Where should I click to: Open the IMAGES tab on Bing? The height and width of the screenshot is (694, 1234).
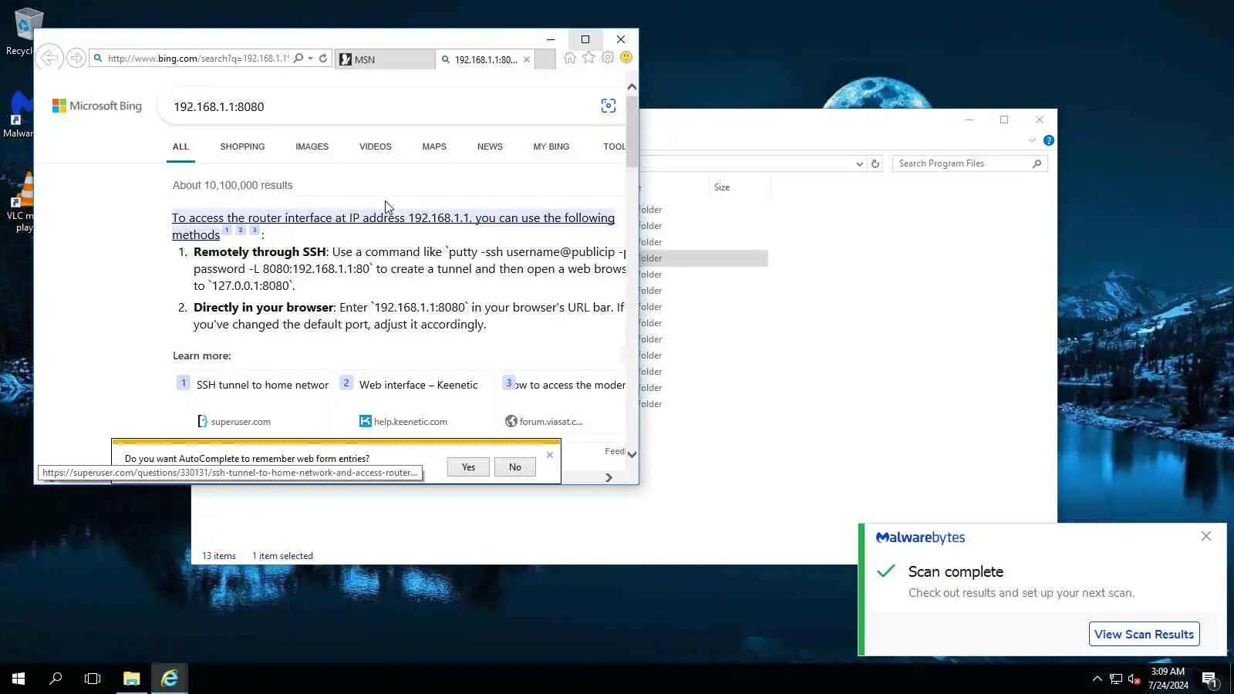click(x=312, y=147)
